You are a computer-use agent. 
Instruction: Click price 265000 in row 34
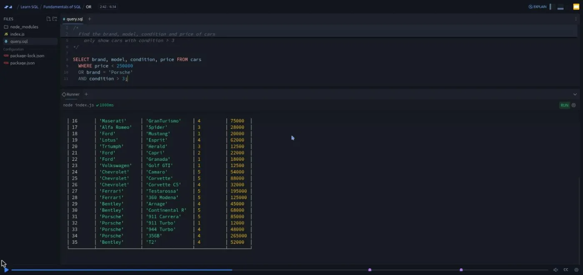[x=239, y=236]
